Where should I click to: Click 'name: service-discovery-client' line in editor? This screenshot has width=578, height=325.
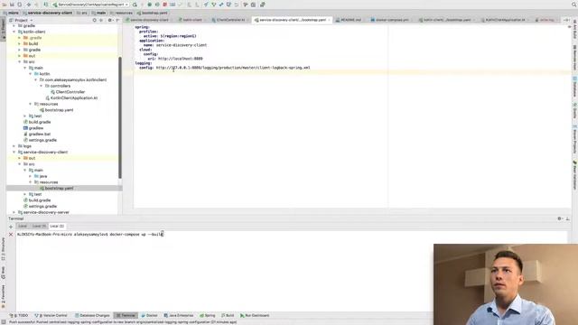point(175,45)
